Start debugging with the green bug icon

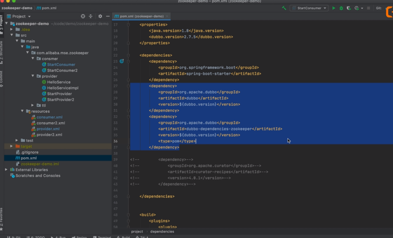coord(341,8)
